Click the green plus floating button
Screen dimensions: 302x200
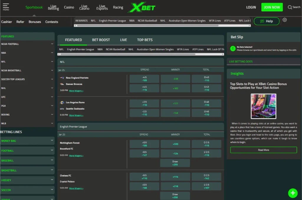(x=293, y=193)
